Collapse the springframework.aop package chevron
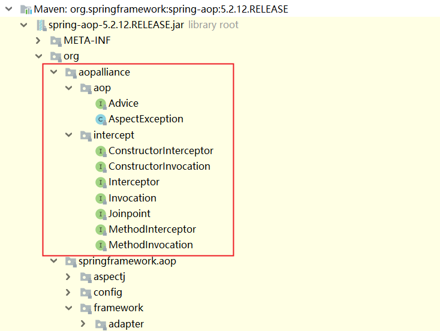 53,261
